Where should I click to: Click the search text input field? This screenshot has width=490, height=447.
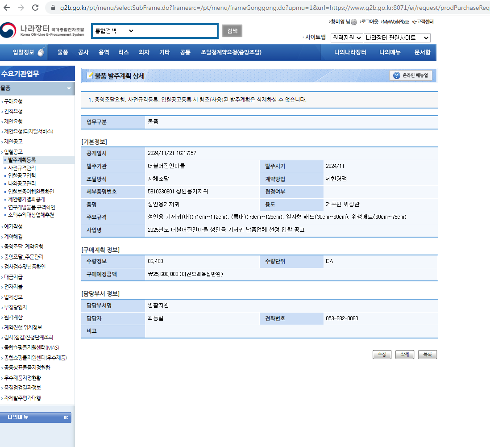[x=176, y=31]
